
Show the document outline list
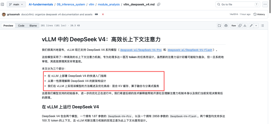(x=262, y=25)
